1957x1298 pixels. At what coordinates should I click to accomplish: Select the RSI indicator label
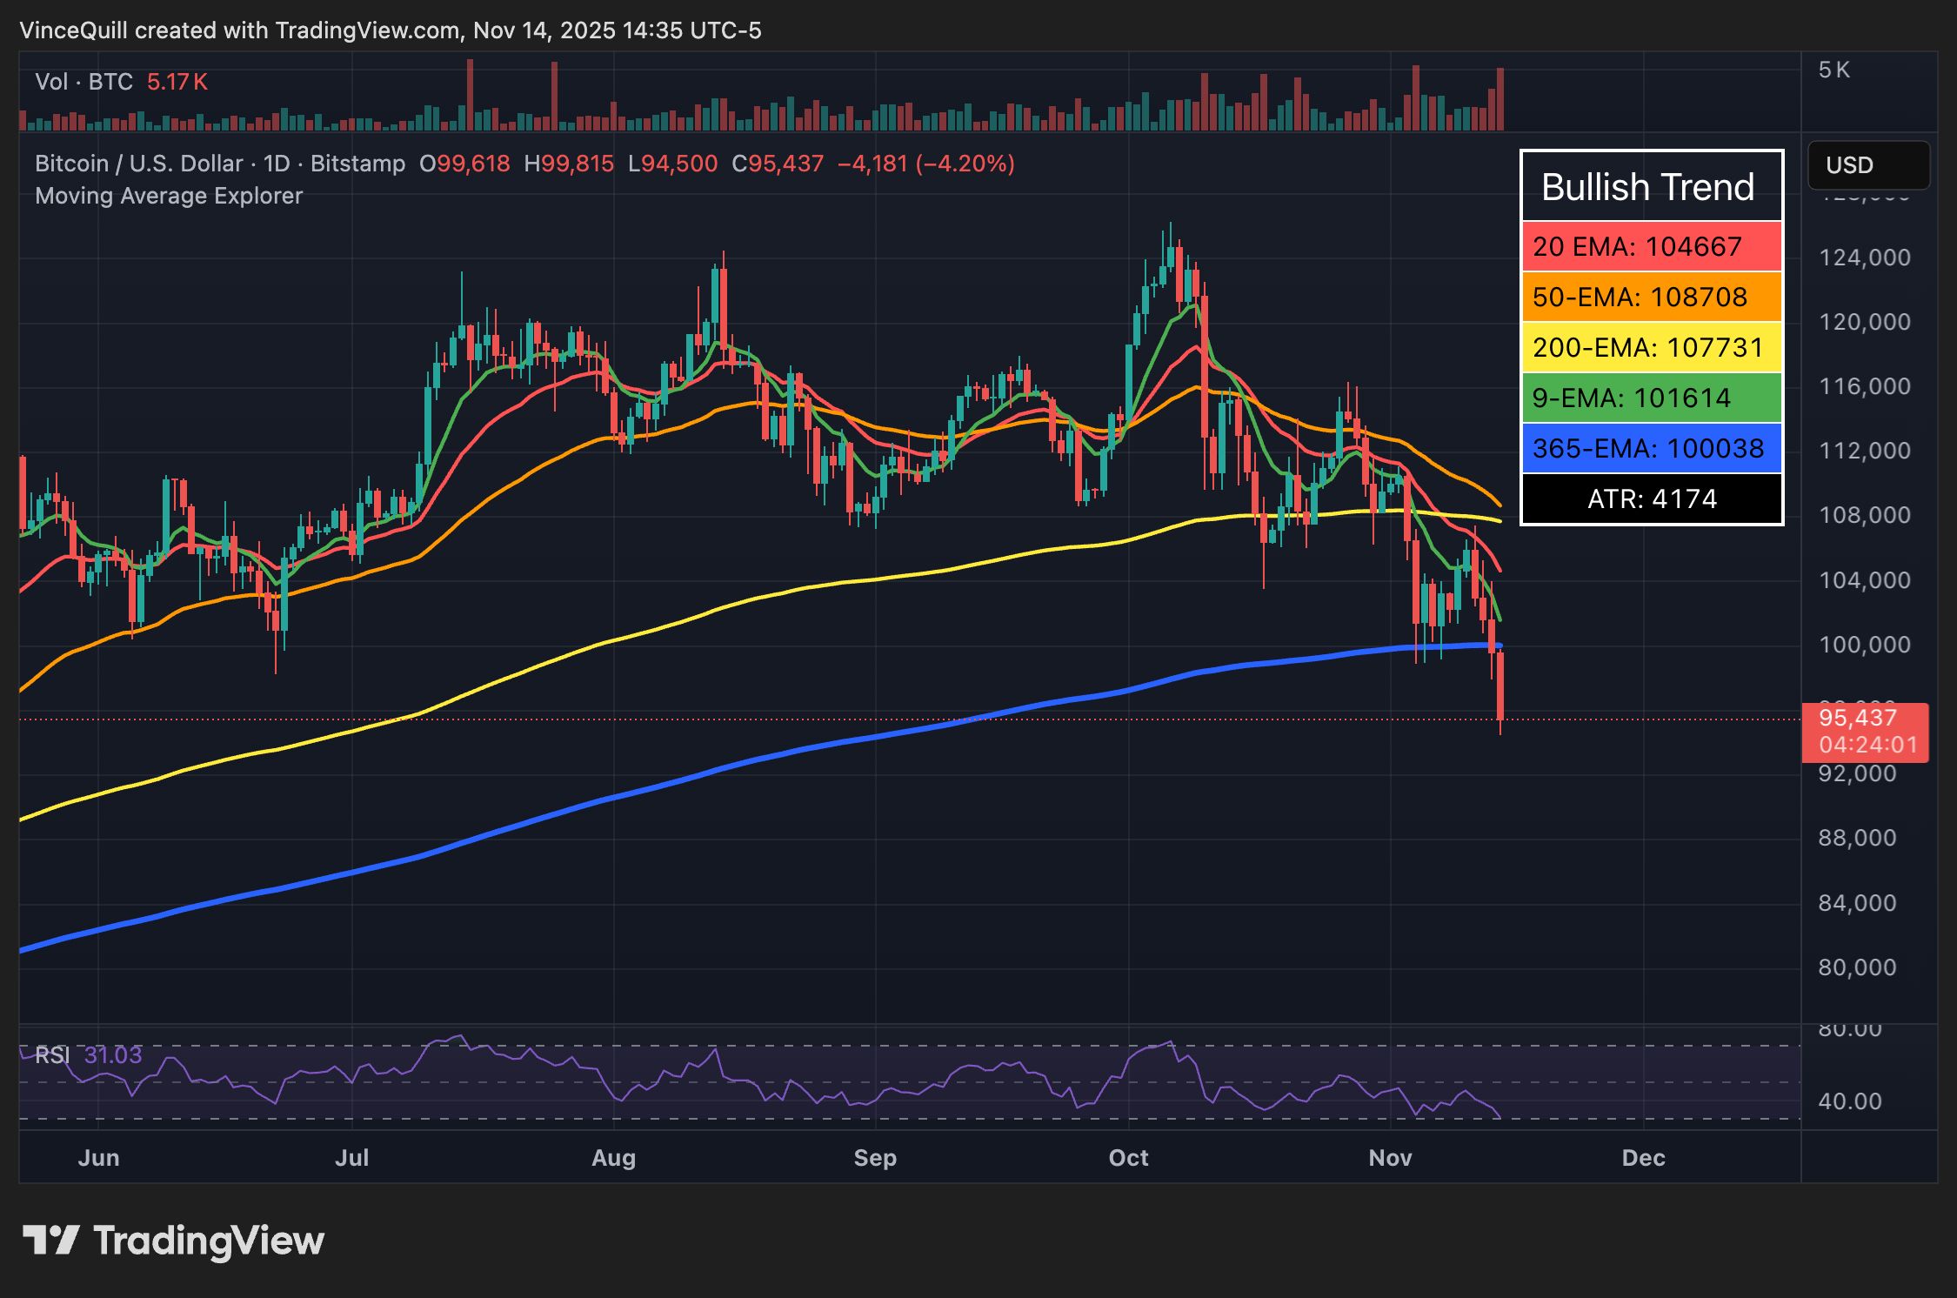point(52,1054)
